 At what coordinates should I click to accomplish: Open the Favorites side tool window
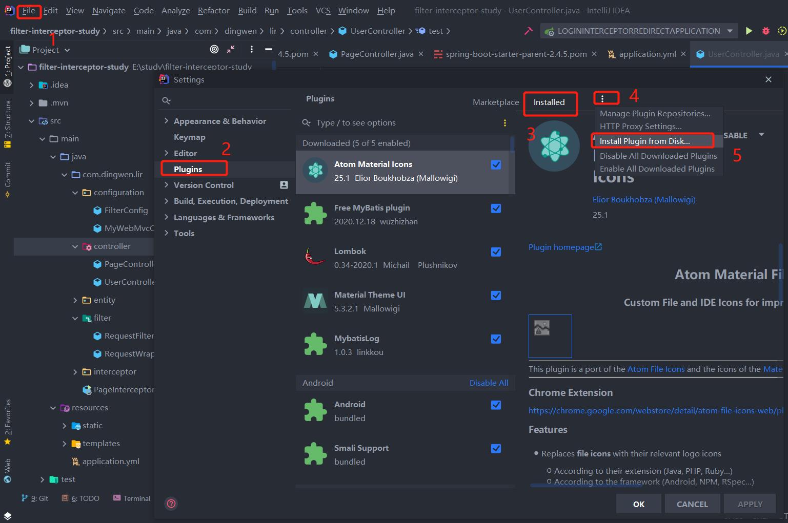click(7, 422)
